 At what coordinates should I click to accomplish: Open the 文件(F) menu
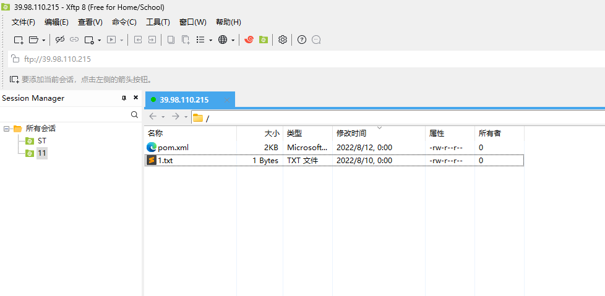[24, 22]
